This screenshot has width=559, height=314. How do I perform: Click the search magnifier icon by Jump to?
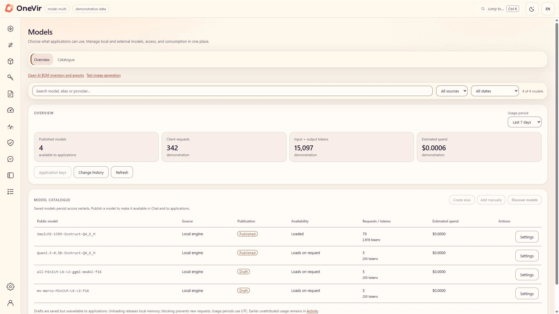click(x=483, y=9)
